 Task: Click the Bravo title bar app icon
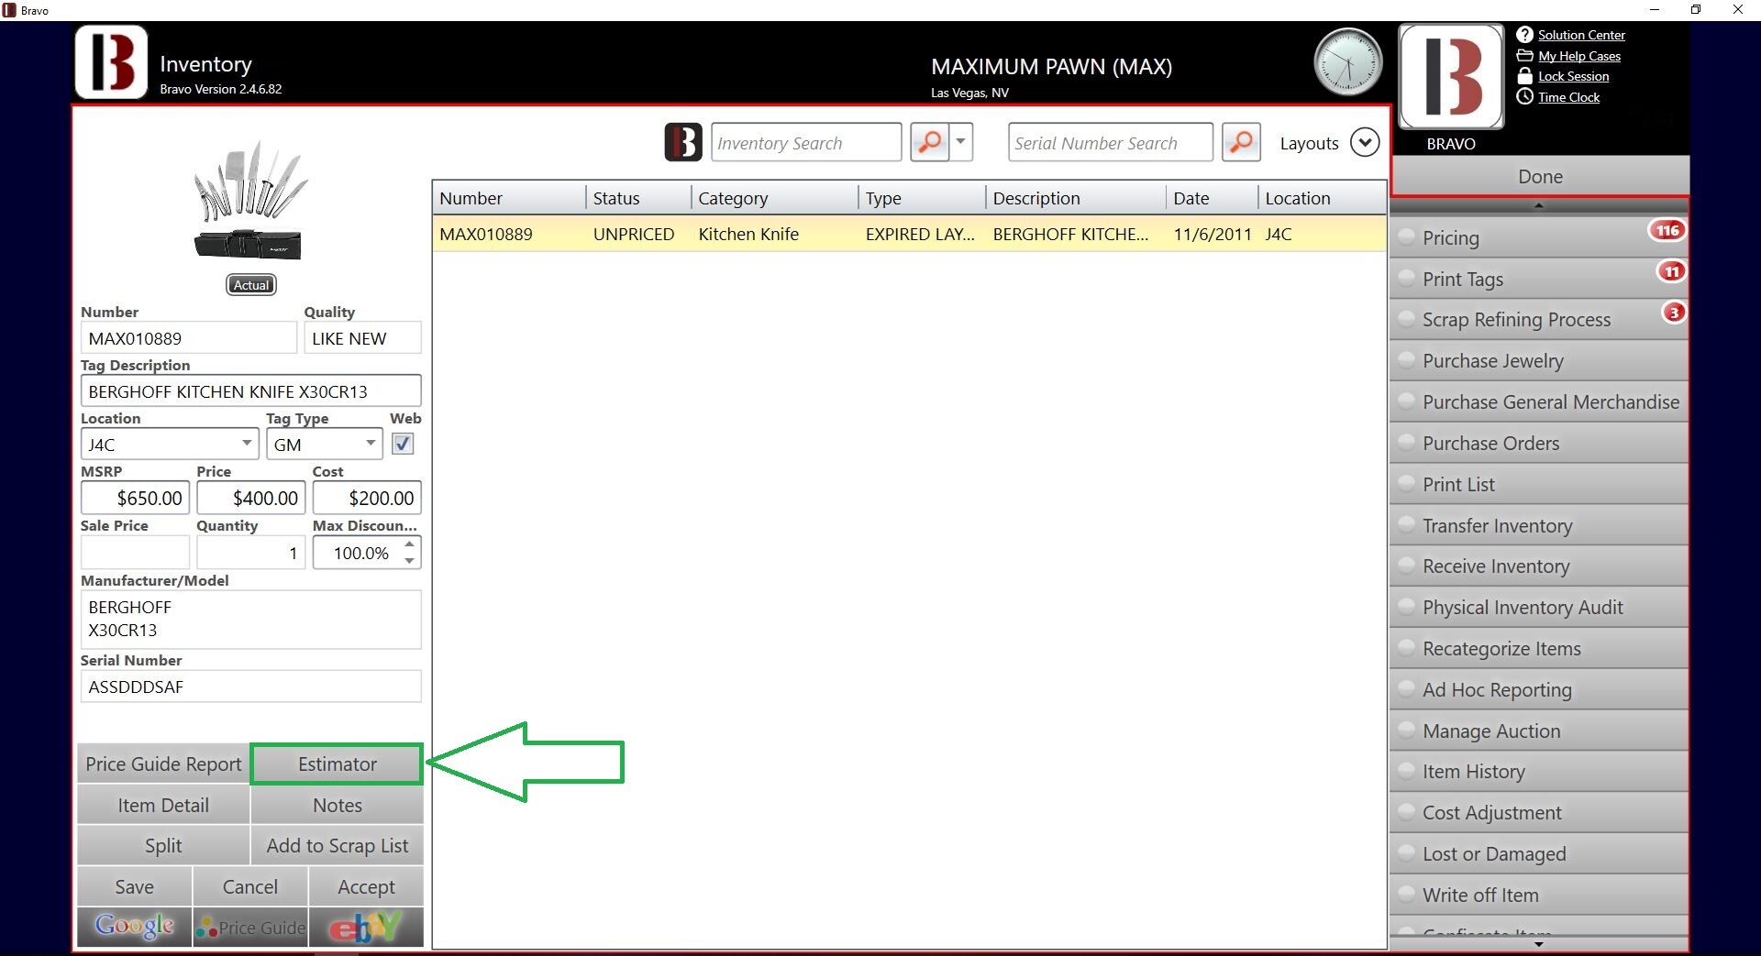9,10
